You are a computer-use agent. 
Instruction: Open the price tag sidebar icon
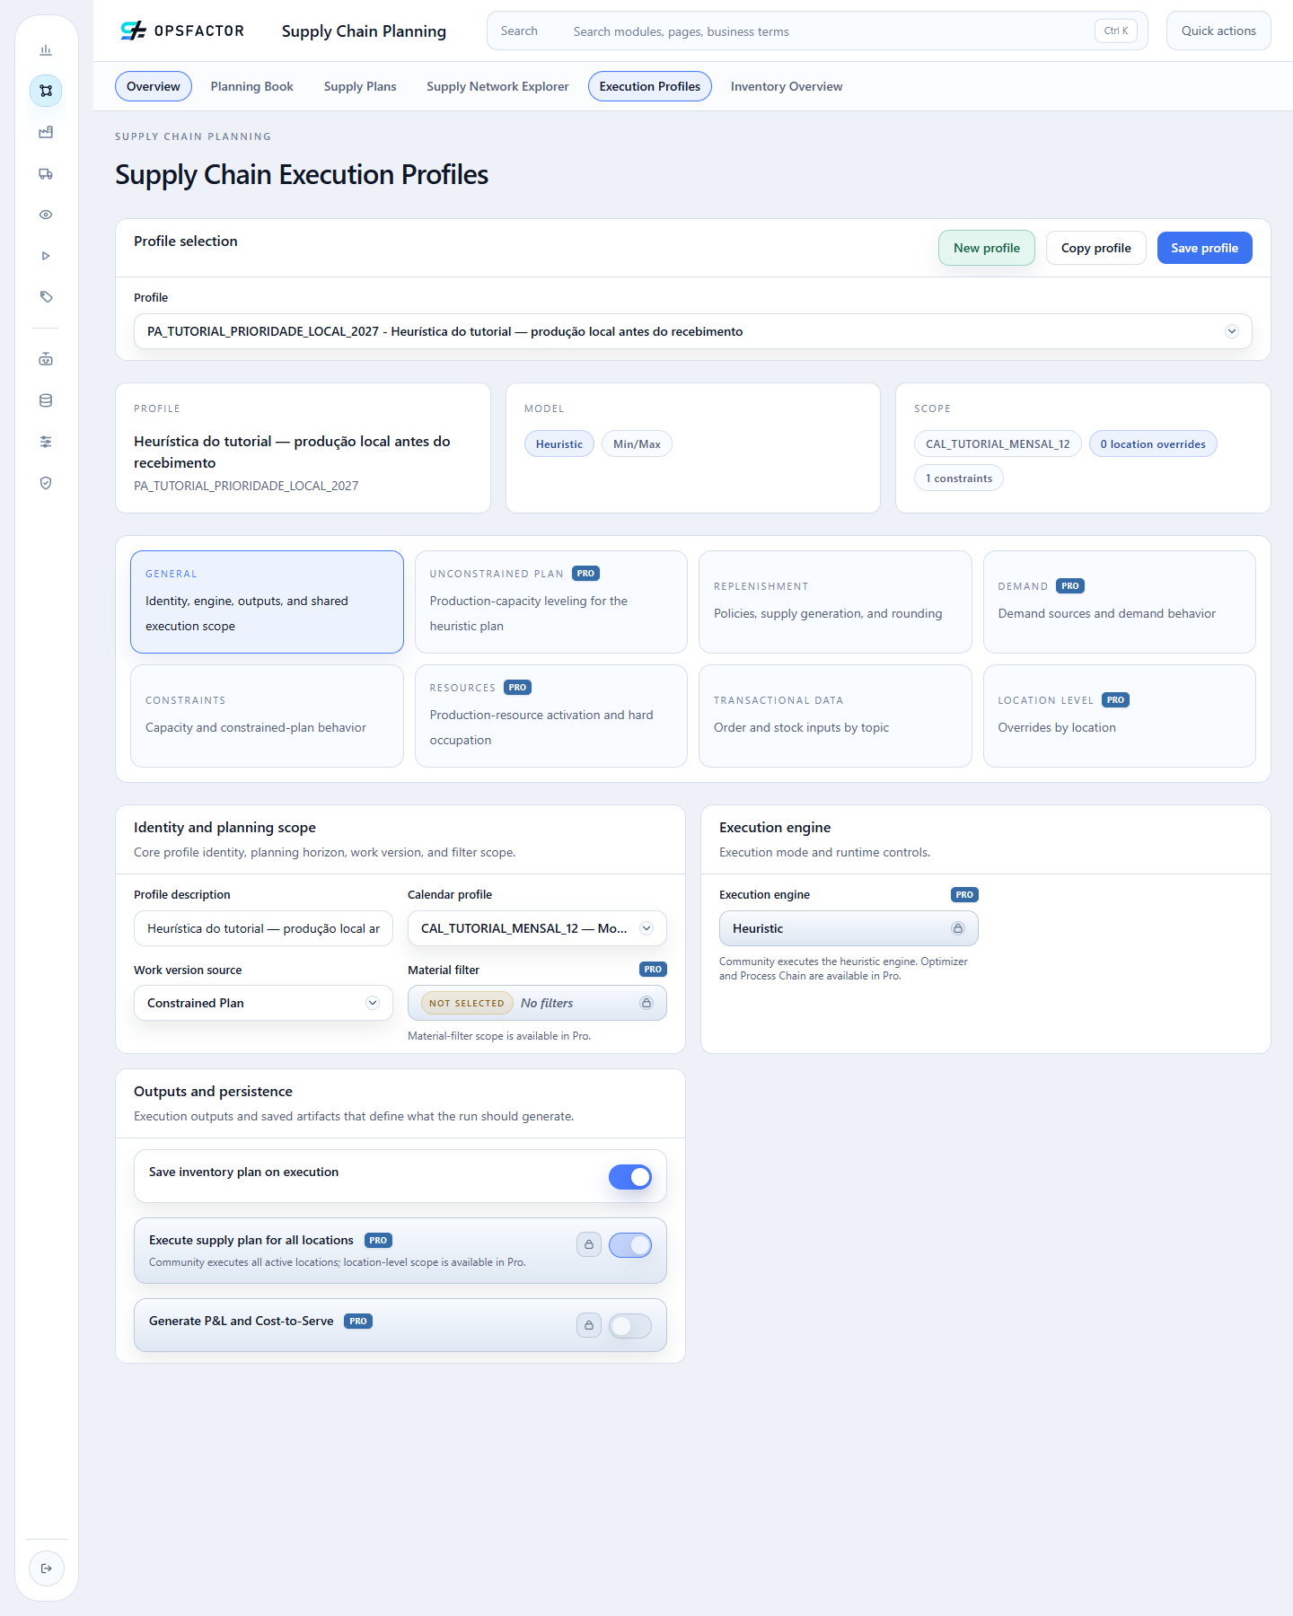[46, 297]
